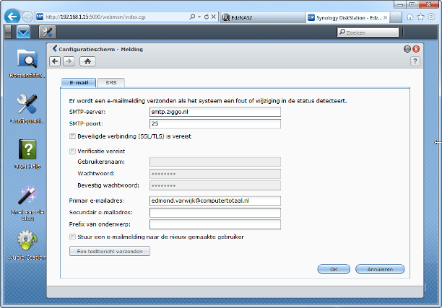Open the file browser desktop icon
442x308 pixels.
coord(26,60)
